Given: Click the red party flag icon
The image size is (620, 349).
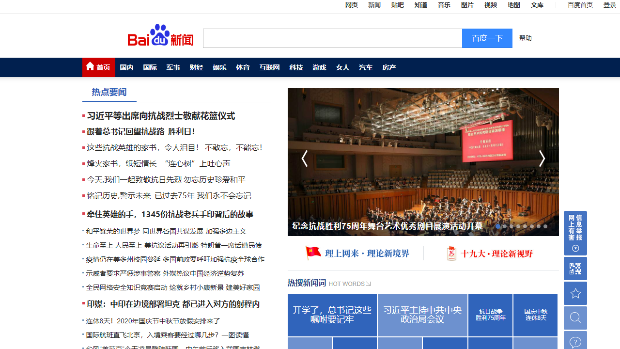Looking at the screenshot, I should point(313,253).
